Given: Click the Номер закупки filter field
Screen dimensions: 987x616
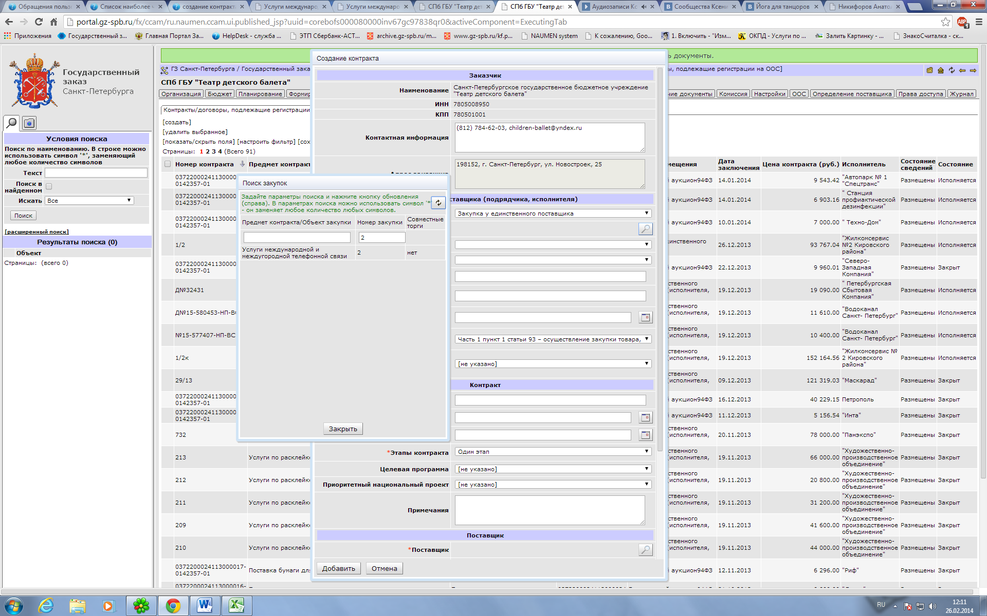Looking at the screenshot, I should pos(381,238).
